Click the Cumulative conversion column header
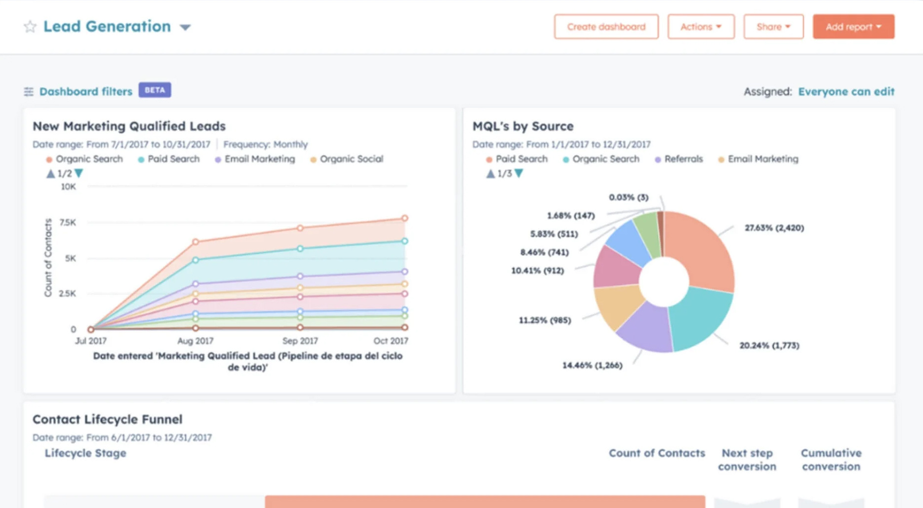 click(831, 460)
